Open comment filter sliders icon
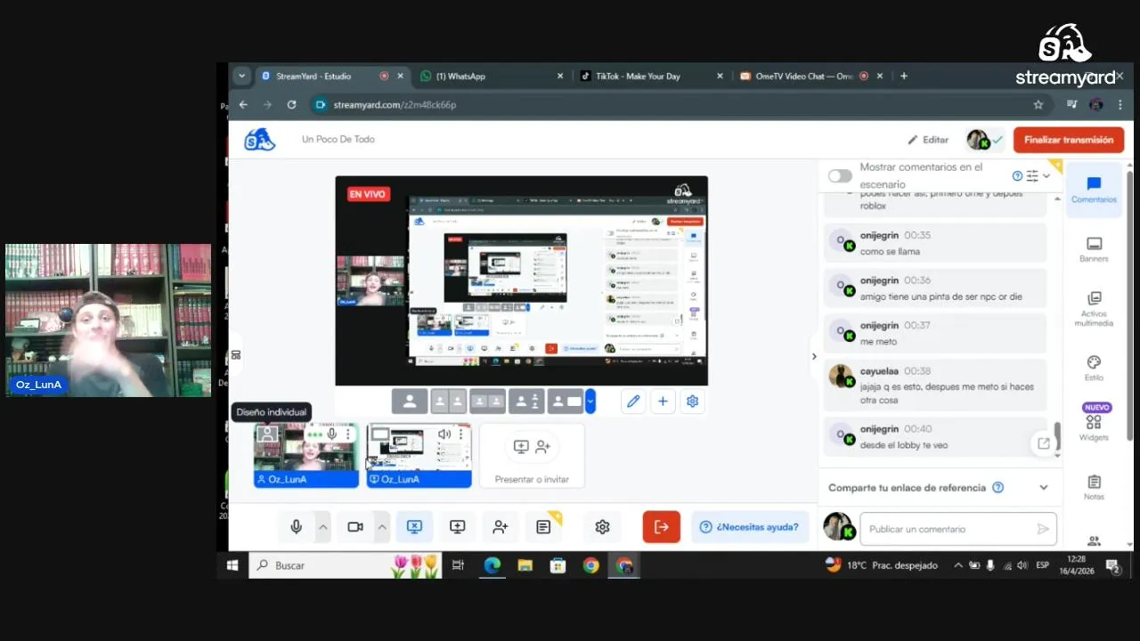1140x641 pixels. (1032, 175)
